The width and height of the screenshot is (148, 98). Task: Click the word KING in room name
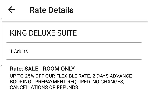(18, 33)
